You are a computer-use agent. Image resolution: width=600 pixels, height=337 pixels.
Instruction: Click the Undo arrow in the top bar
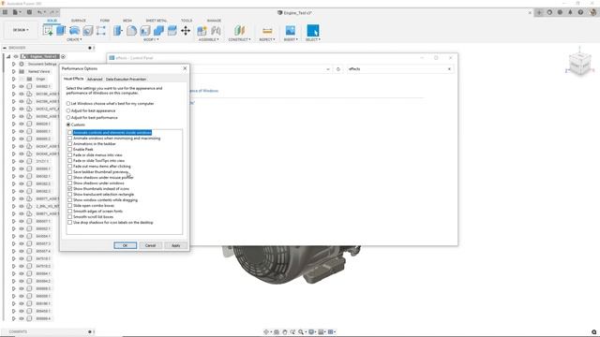(39, 12)
